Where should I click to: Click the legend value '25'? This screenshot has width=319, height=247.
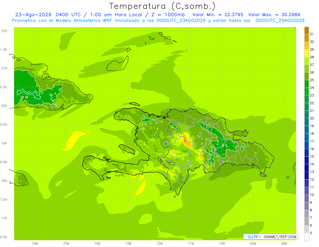click(x=312, y=80)
